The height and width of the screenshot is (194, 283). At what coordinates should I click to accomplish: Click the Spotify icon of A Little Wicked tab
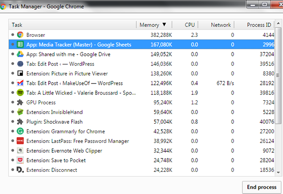tap(20, 93)
